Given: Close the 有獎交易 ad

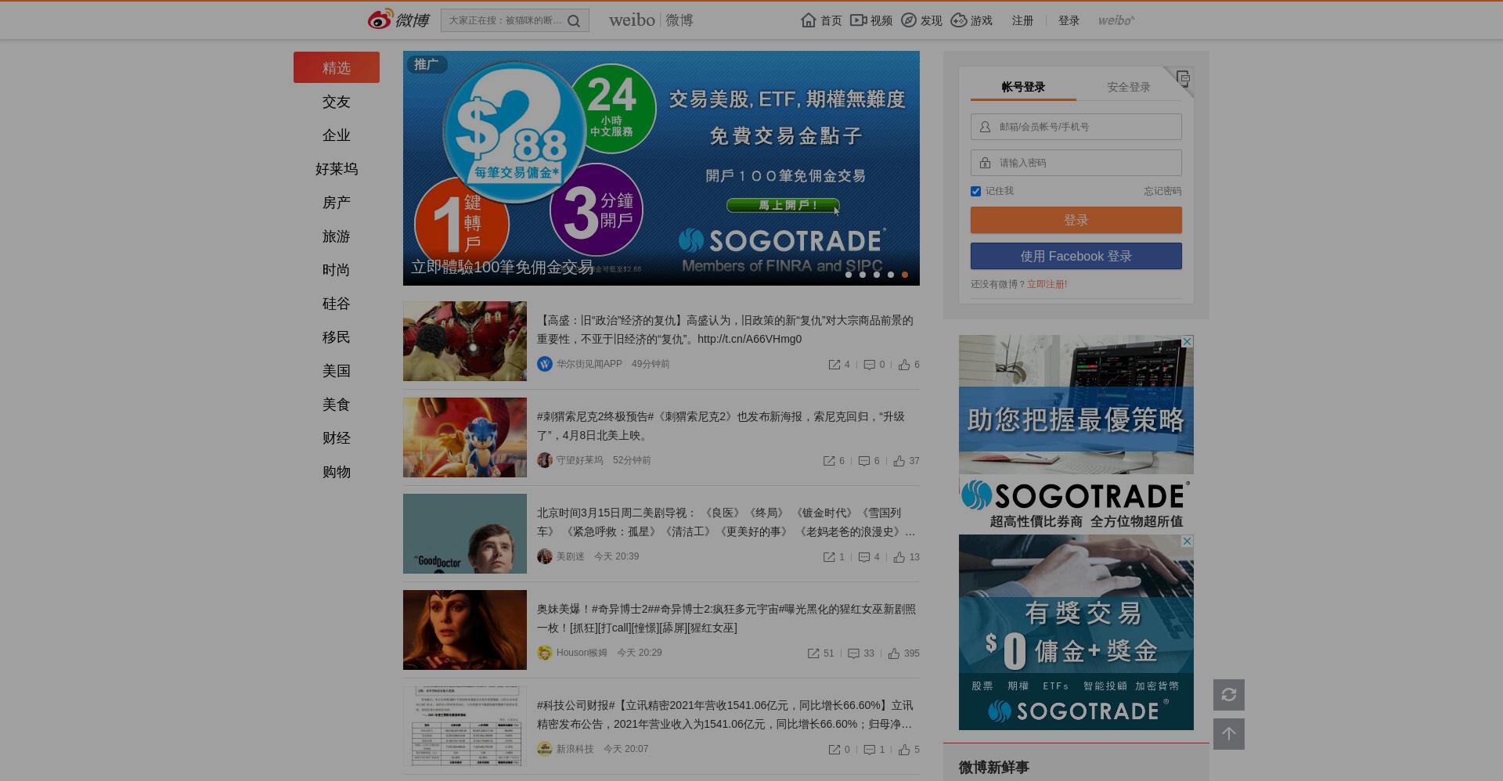Looking at the screenshot, I should 1188,542.
